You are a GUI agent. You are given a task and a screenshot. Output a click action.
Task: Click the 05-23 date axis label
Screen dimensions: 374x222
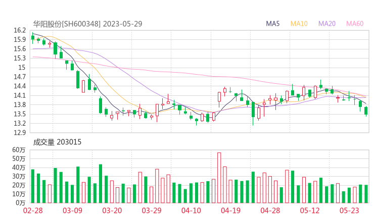(349, 210)
